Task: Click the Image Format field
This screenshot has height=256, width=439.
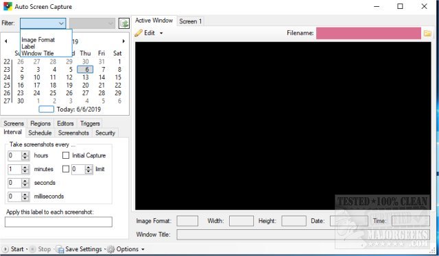Action: click(x=187, y=221)
